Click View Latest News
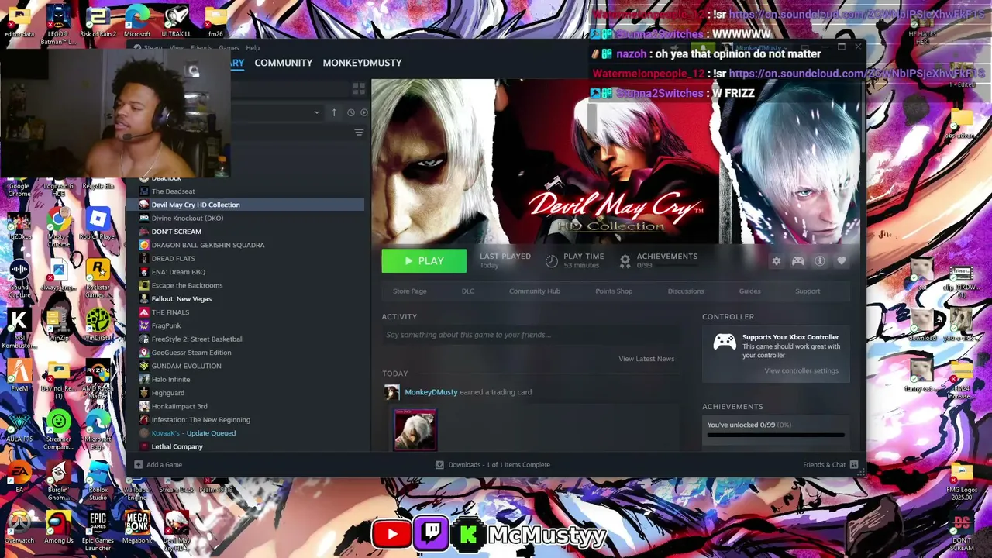Image resolution: width=992 pixels, height=558 pixels. [646, 359]
